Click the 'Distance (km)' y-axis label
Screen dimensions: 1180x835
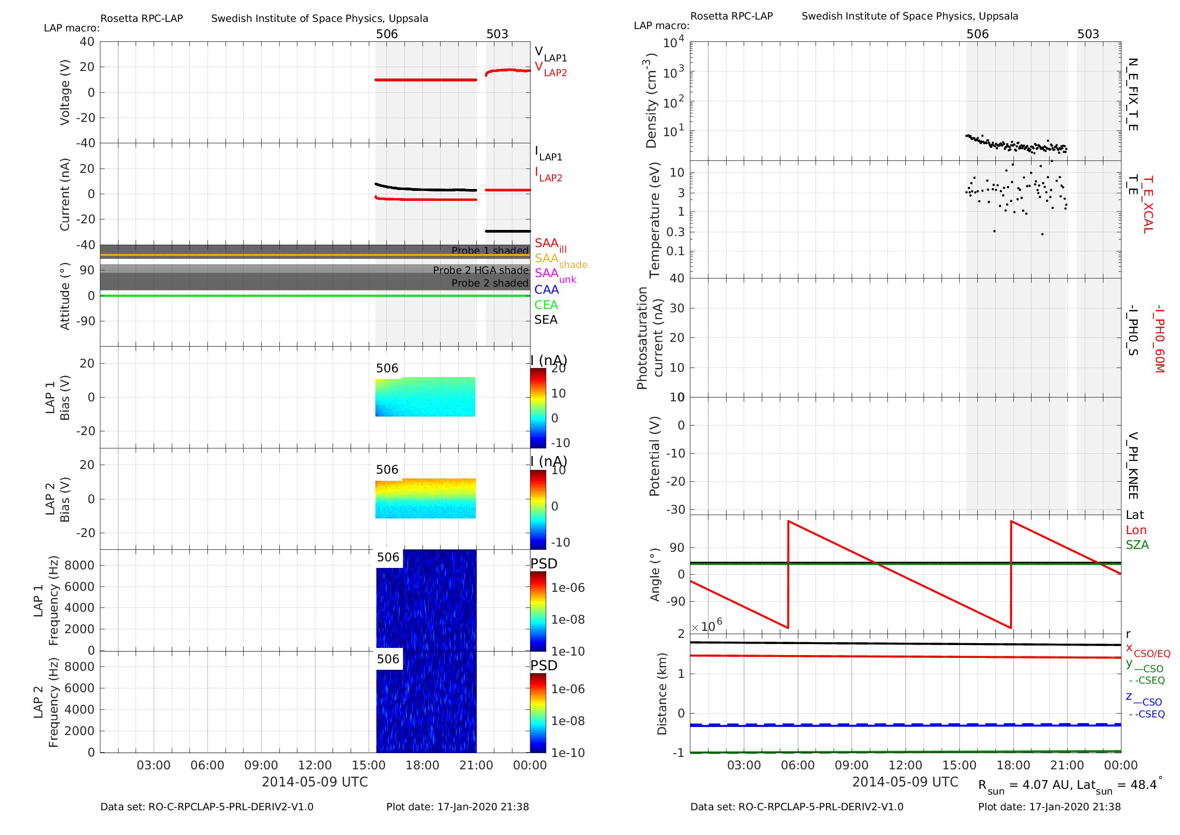coord(661,694)
